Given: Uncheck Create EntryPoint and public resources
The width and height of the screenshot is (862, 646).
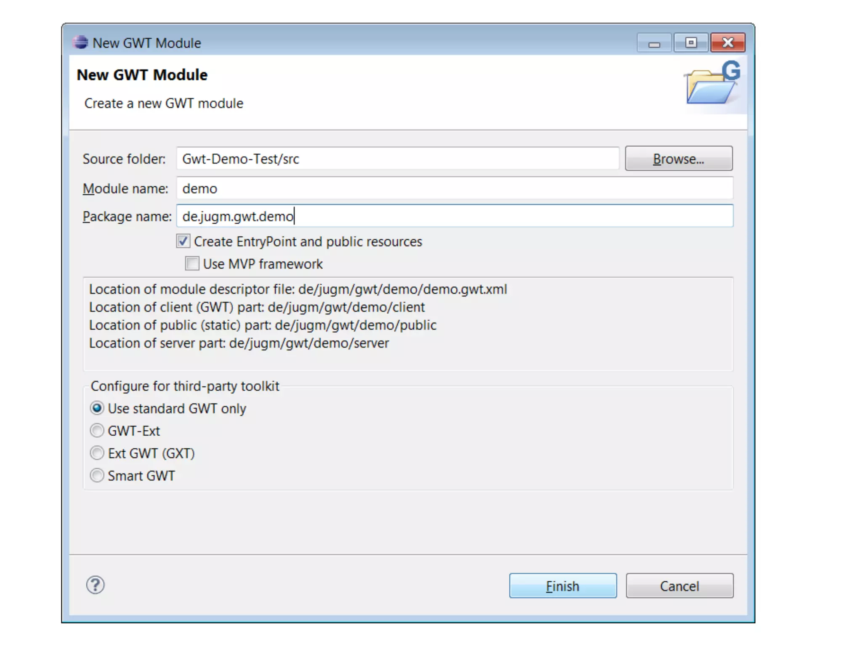Looking at the screenshot, I should point(183,241).
